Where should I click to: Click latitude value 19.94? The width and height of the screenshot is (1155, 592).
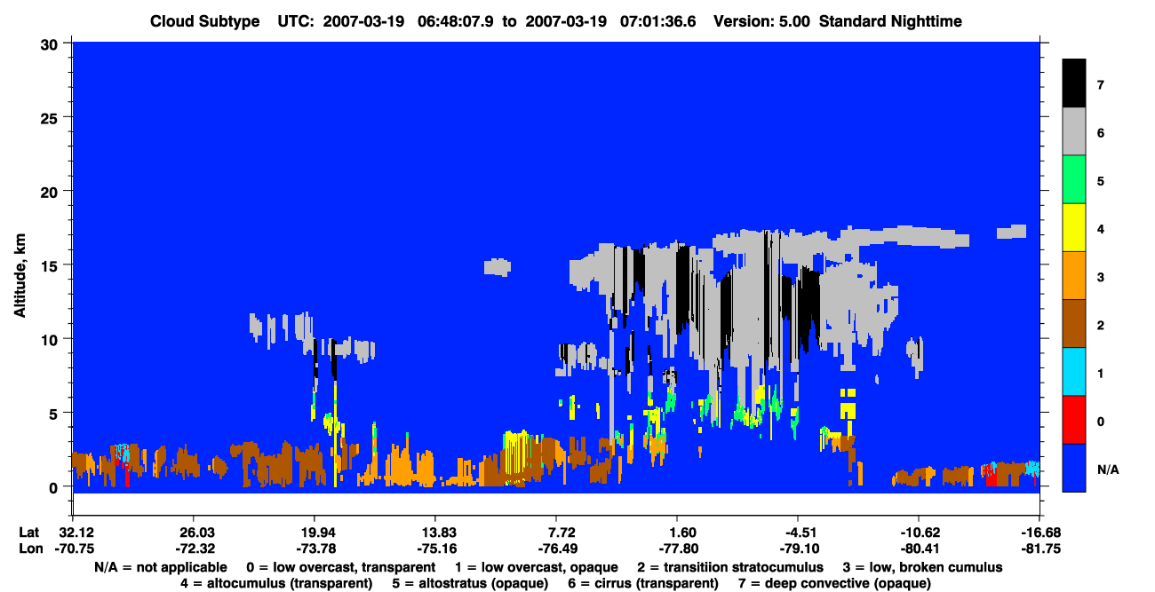click(314, 533)
